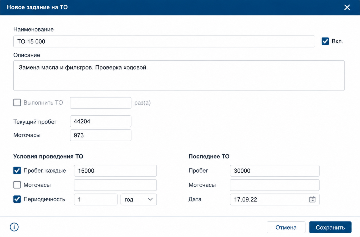Click the info icon at dialog bottom
Image resolution: width=360 pixels, height=237 pixels.
click(x=14, y=227)
